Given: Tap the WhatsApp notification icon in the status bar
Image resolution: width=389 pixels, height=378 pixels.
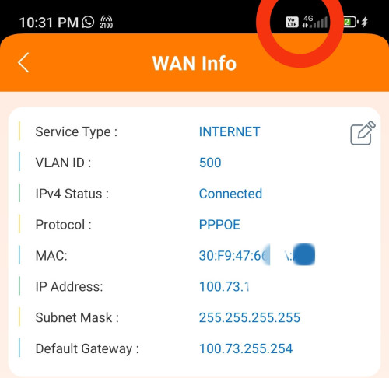Looking at the screenshot, I should click(88, 22).
